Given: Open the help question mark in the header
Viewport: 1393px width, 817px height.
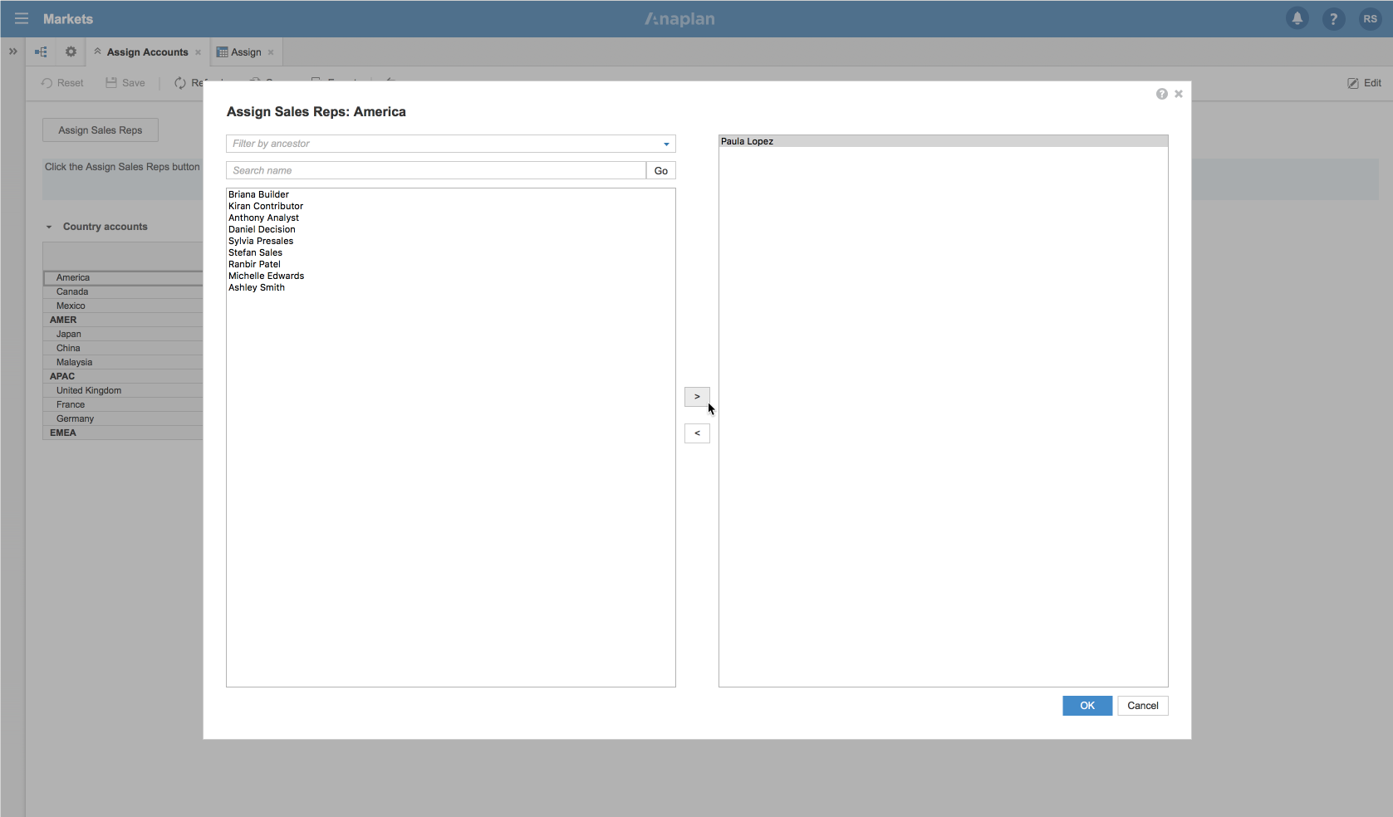Looking at the screenshot, I should coord(1332,18).
